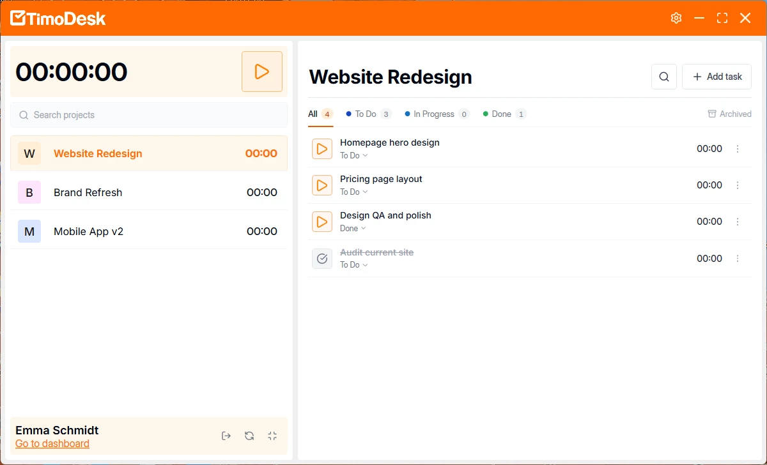This screenshot has height=465, width=767.
Task: Switch to the To Do tab
Action: tap(369, 114)
